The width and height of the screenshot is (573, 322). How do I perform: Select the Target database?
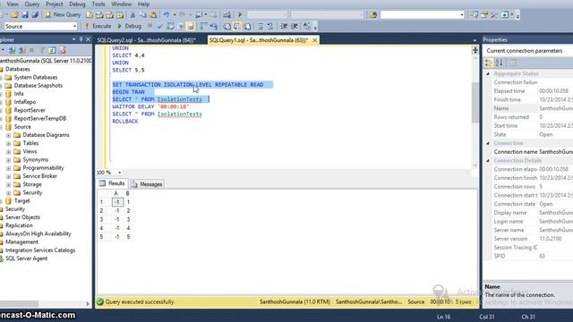coord(21,200)
